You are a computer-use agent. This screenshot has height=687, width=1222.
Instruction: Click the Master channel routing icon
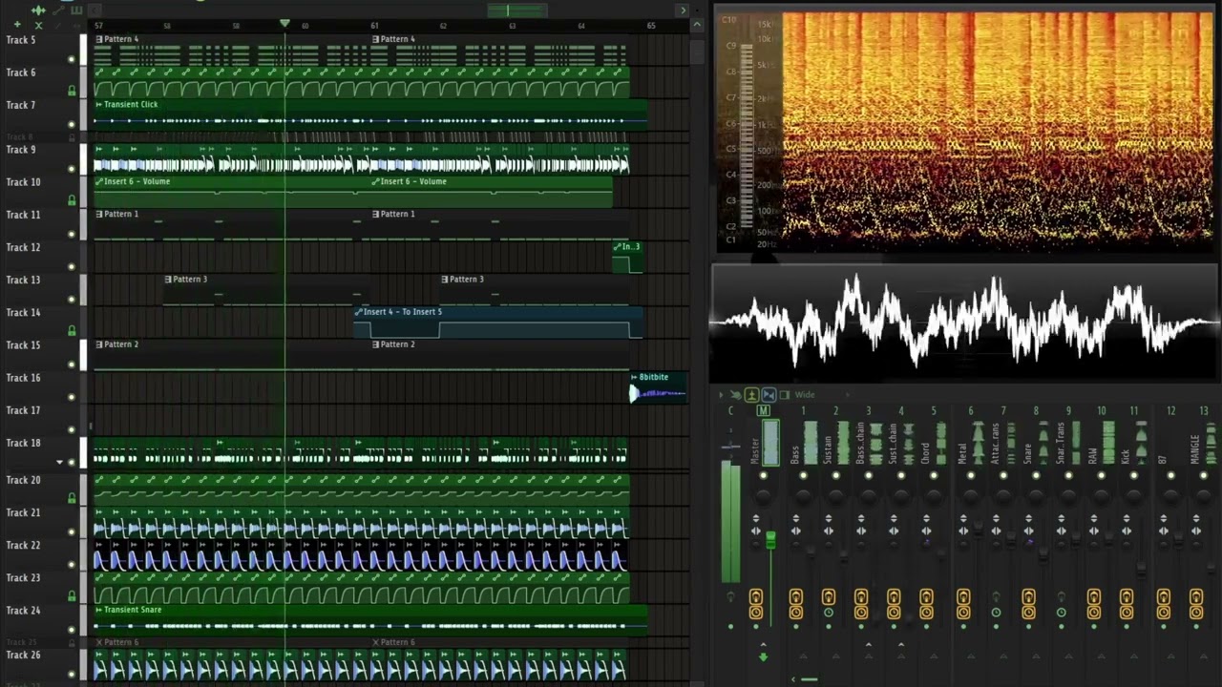[x=755, y=596]
